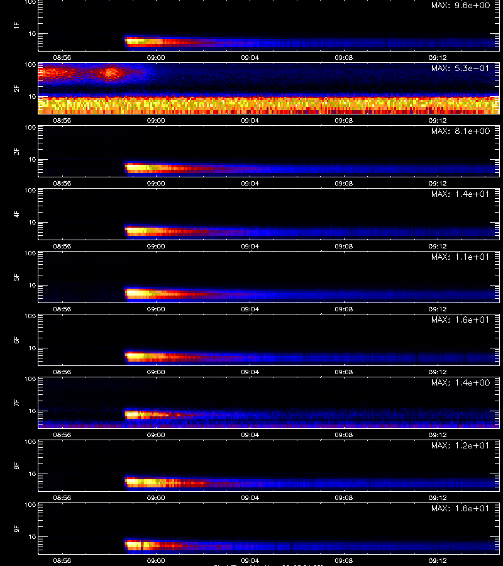Click the 08:56 tick under panel 1F
The height and width of the screenshot is (566, 503).
click(62, 57)
